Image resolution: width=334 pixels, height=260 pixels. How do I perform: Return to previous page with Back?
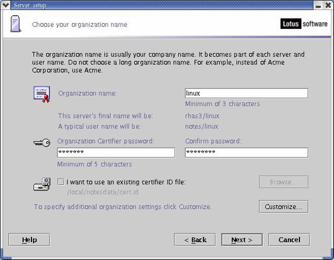click(195, 240)
